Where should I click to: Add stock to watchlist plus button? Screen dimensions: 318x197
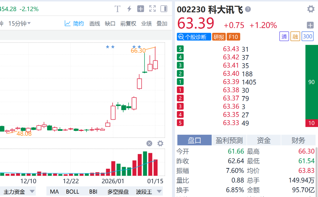coord(310,25)
